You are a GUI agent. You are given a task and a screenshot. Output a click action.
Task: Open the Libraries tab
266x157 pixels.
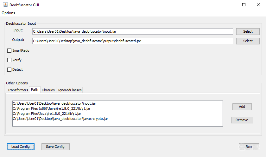click(48, 90)
